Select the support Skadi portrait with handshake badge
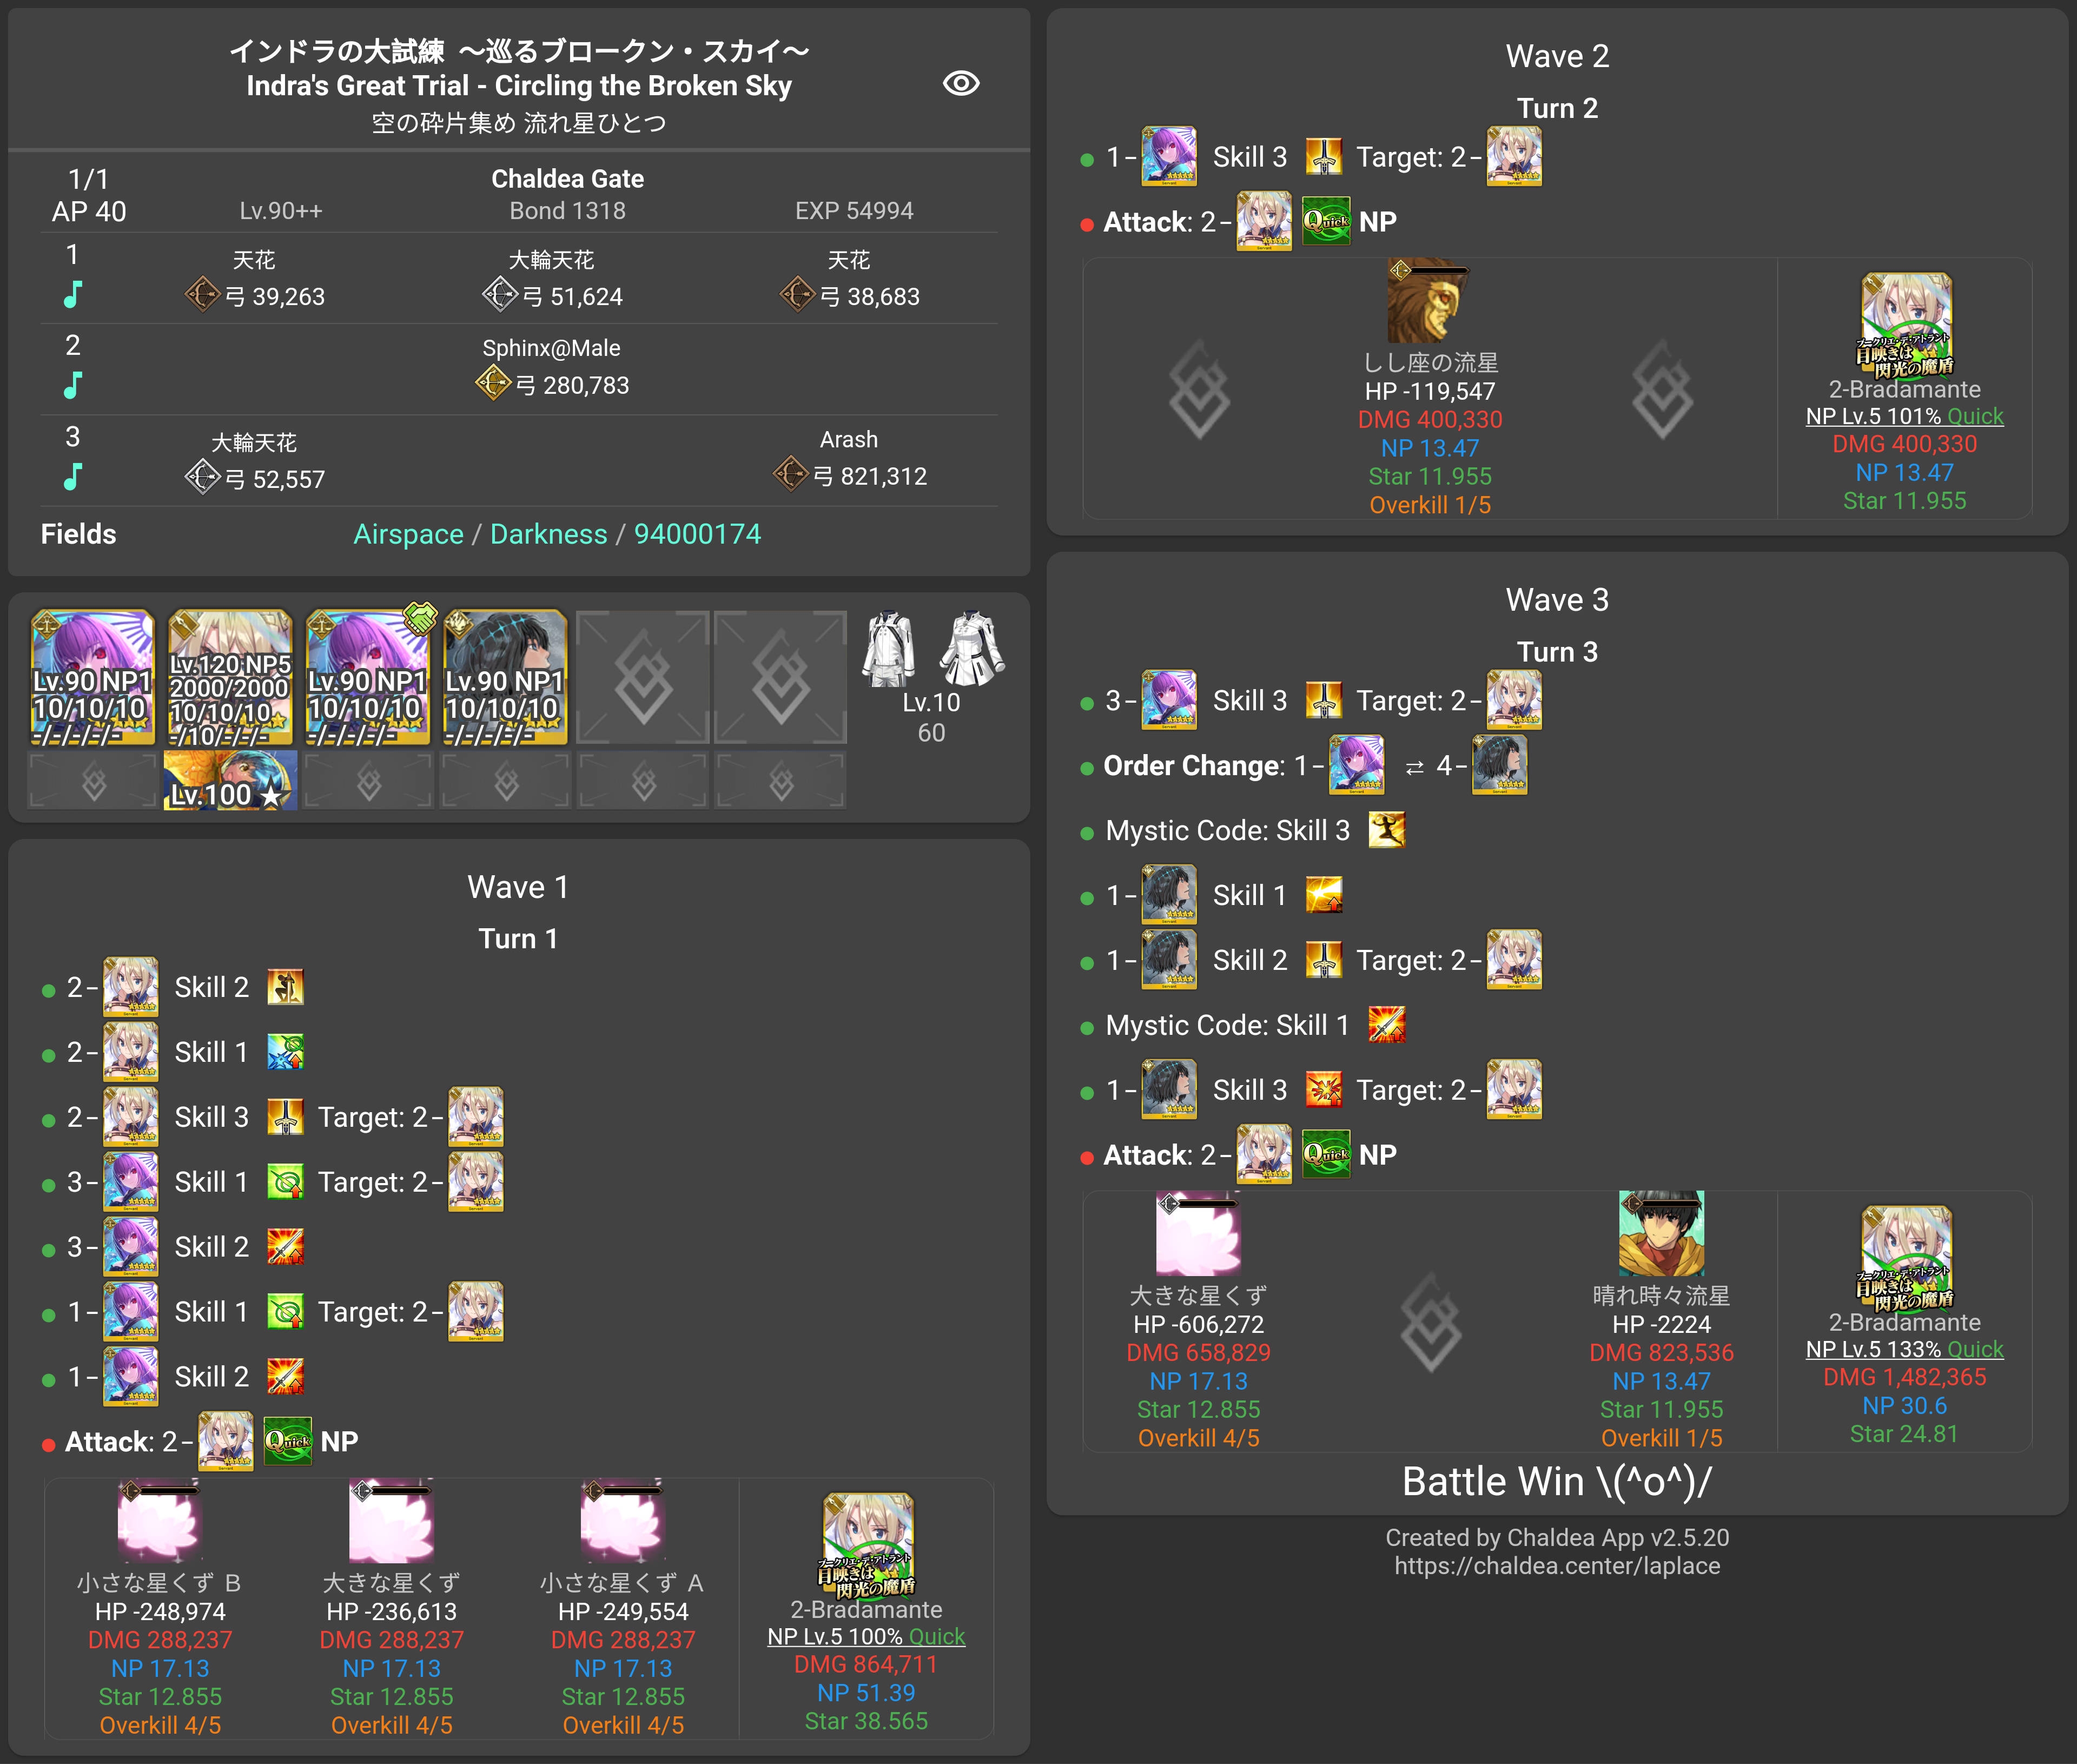The image size is (2077, 1764). pyautogui.click(x=368, y=677)
